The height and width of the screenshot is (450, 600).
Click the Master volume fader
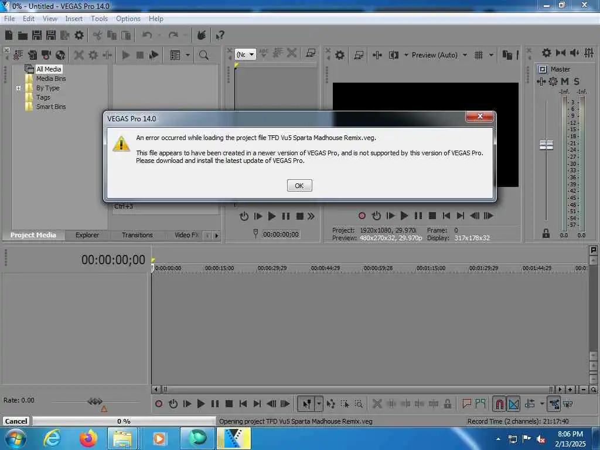point(546,145)
